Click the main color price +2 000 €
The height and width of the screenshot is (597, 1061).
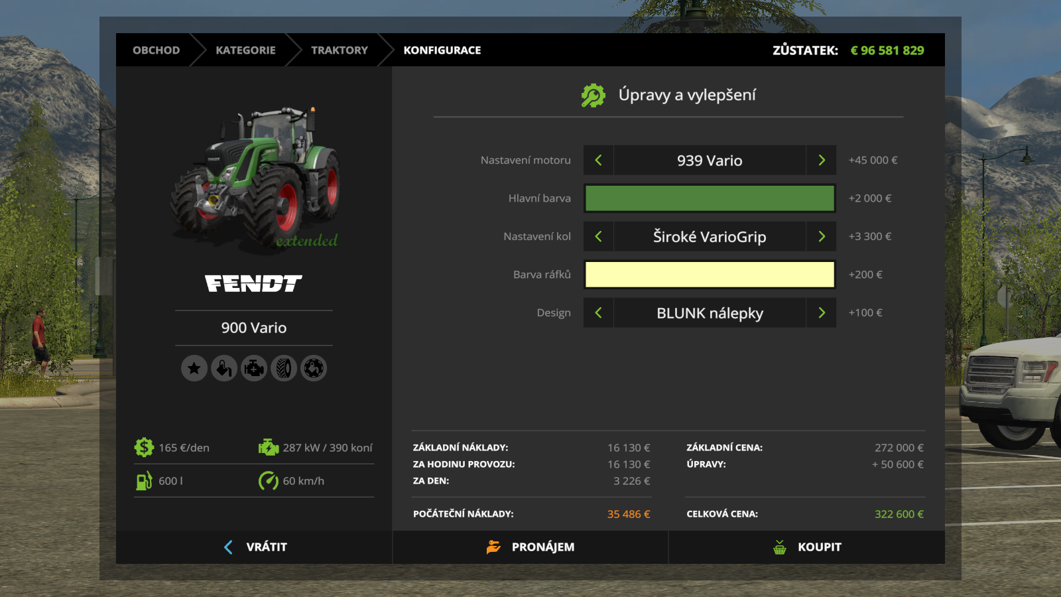point(870,198)
